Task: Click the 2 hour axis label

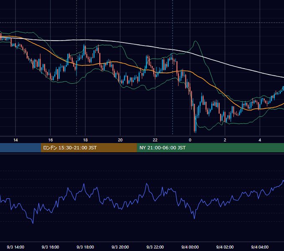Action: click(x=225, y=140)
